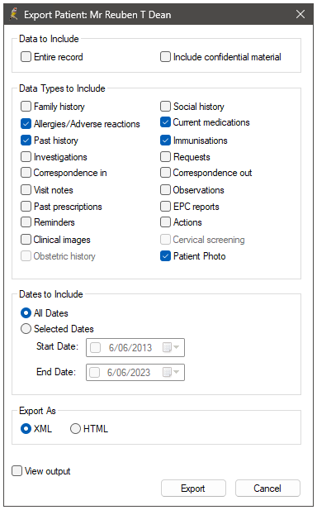317x510 pixels.
Task: Enable the Entire record checkbox
Action: pos(26,56)
